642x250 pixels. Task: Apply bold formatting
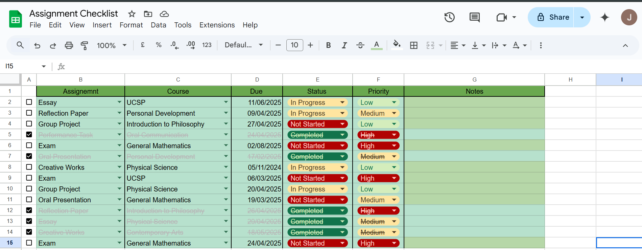[x=328, y=45]
